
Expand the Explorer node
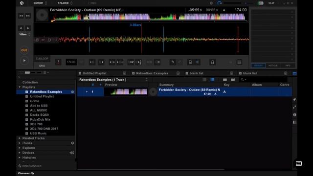click(x=20, y=148)
